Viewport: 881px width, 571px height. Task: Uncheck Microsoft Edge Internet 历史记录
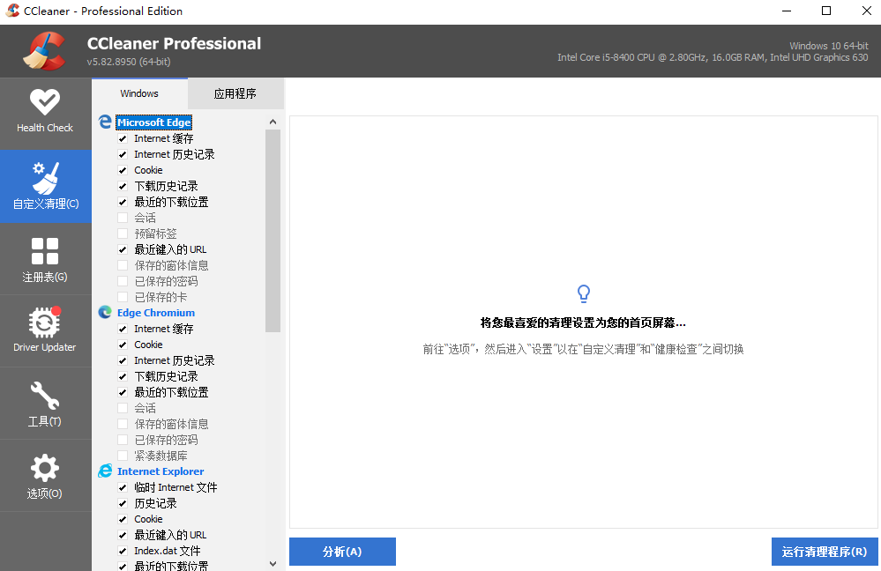[x=123, y=154]
